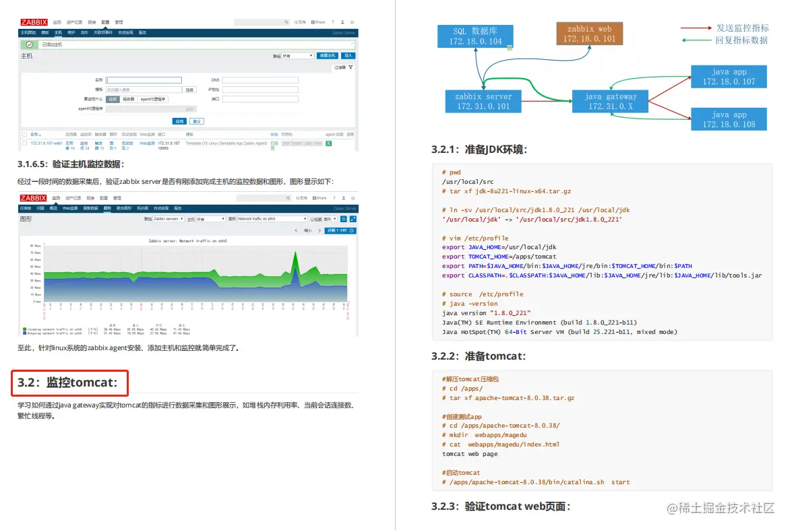Open host link 172.31.0.107-web1

(x=46, y=142)
